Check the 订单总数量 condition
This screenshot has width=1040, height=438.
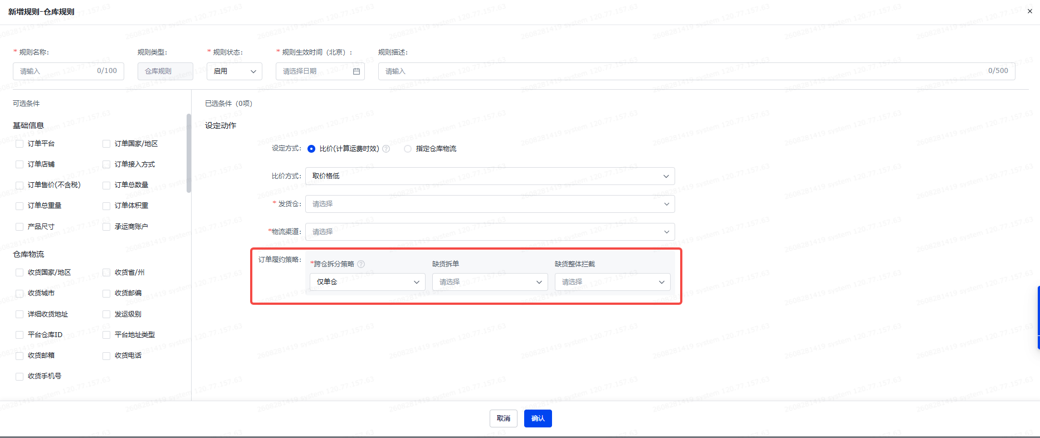(x=106, y=185)
